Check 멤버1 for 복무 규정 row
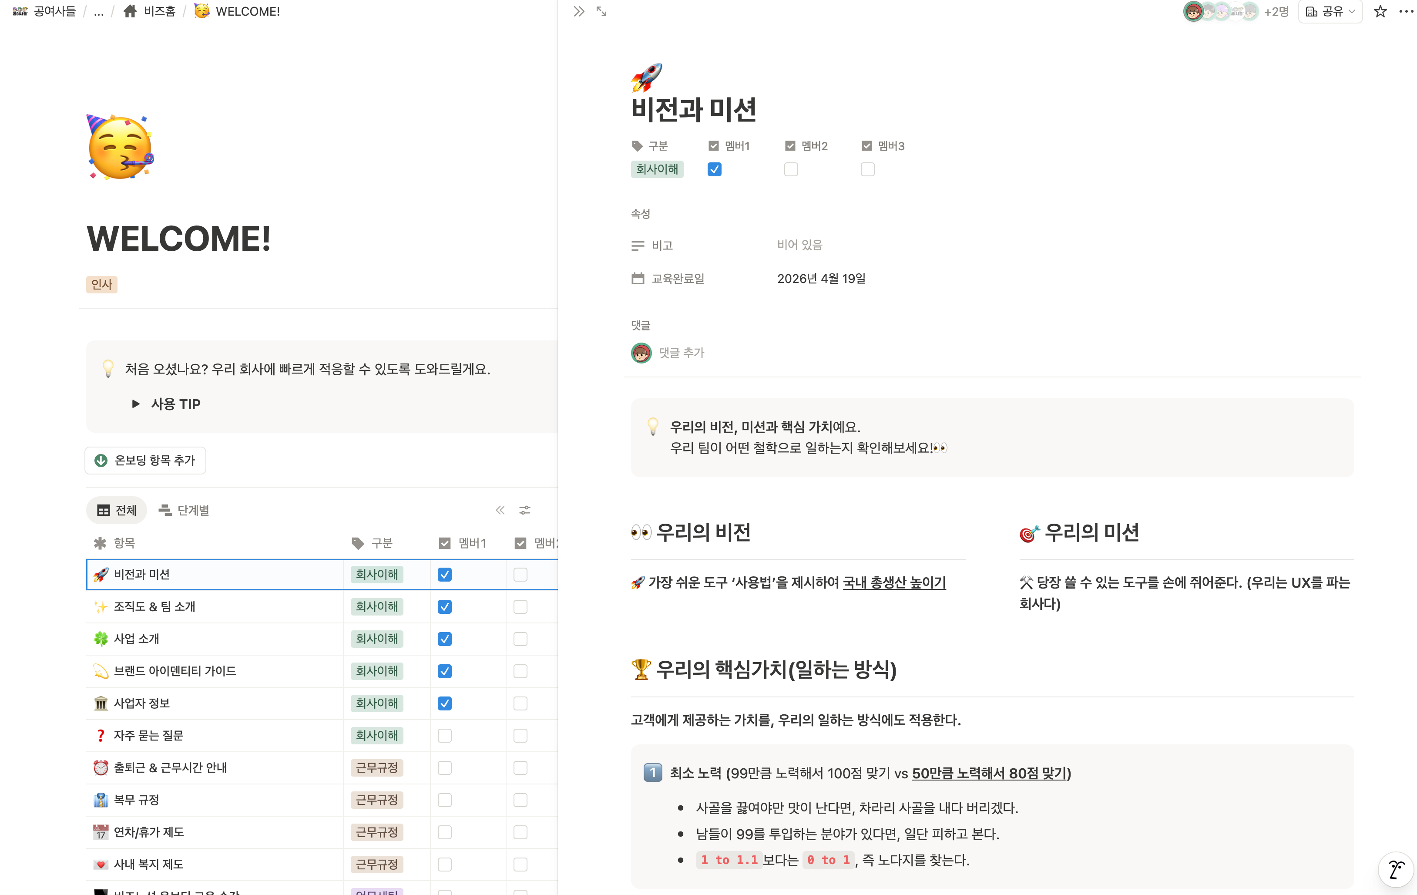The image size is (1417, 895). pyautogui.click(x=444, y=800)
